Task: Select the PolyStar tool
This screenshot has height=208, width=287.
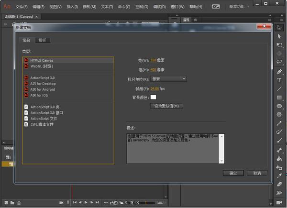Action: 279,114
